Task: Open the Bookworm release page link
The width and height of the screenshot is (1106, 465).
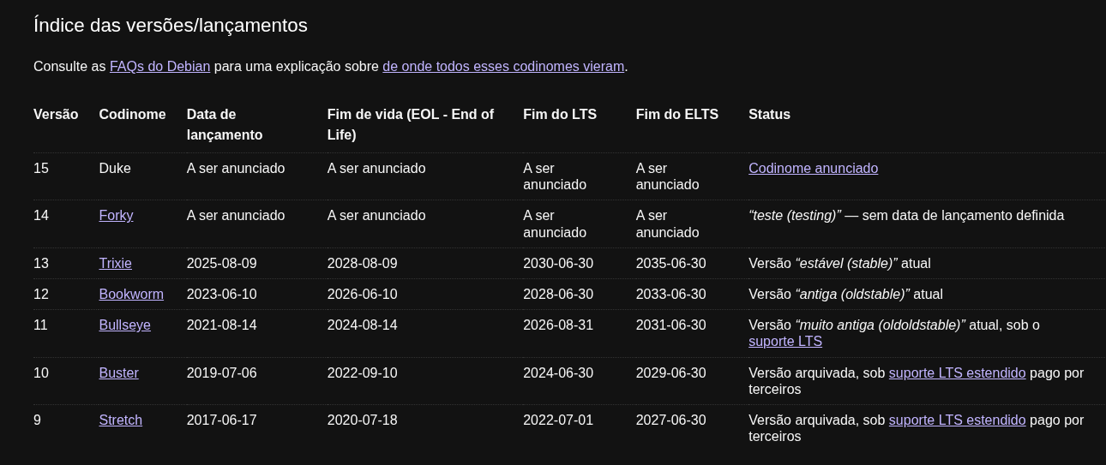Action: coord(131,295)
